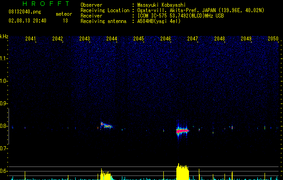
Task: Click the 2045 time axis label
Action: pos(139,39)
